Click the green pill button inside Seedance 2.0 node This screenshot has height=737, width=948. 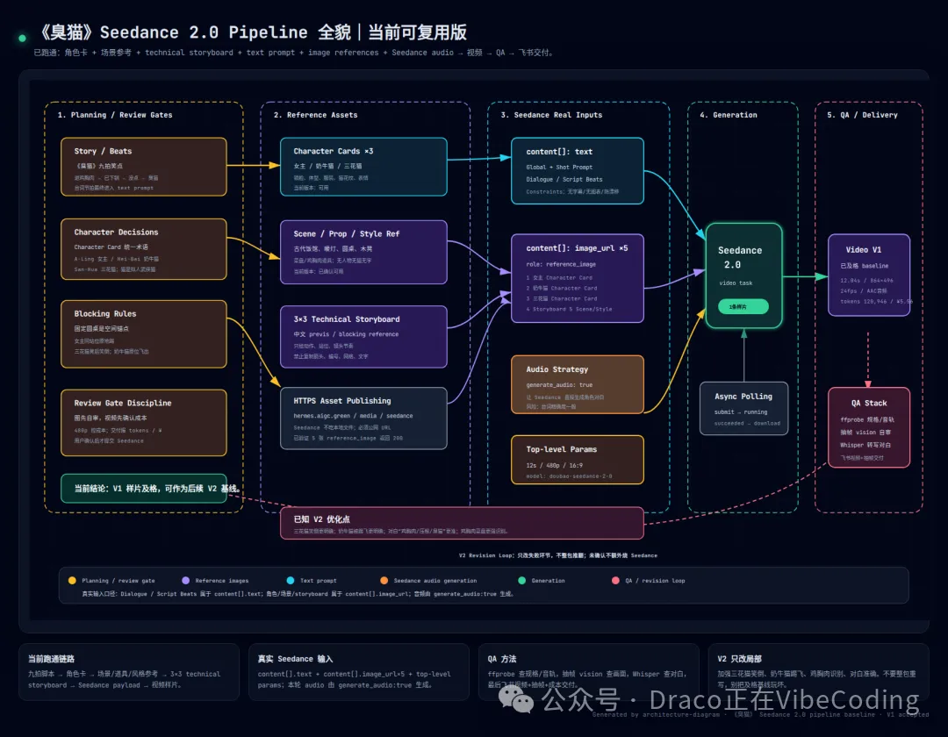(x=743, y=307)
